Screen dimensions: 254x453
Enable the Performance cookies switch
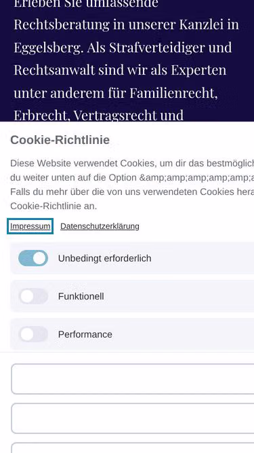coord(33,334)
